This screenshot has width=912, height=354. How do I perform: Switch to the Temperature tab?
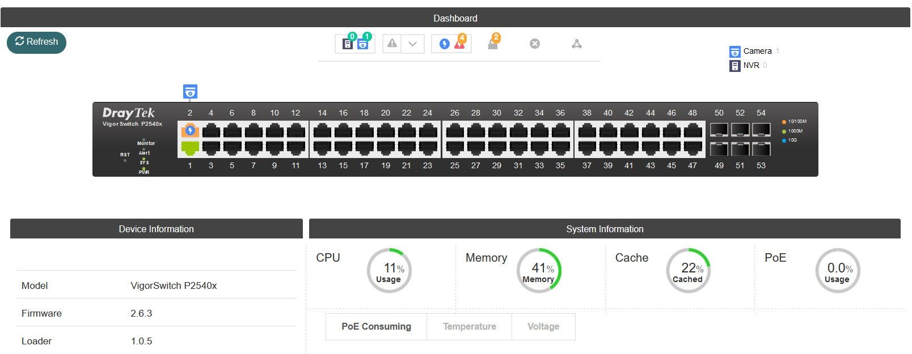(x=469, y=327)
